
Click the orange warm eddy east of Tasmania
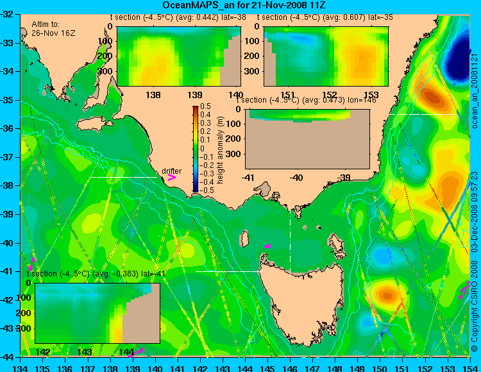[387, 295]
